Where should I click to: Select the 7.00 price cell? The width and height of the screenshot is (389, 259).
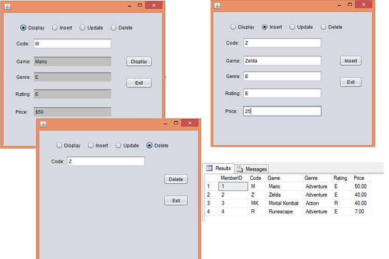pyautogui.click(x=360, y=212)
